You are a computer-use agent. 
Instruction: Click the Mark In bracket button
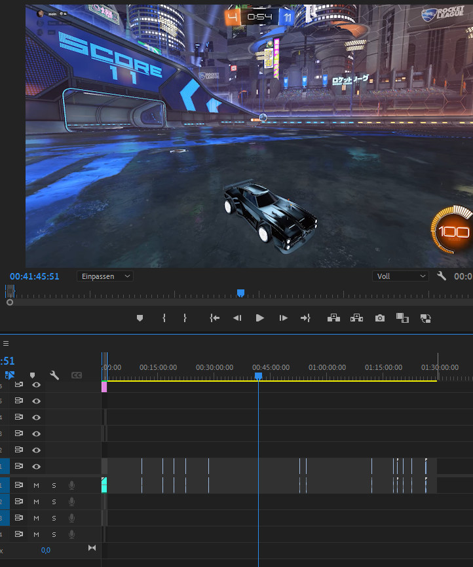pyautogui.click(x=164, y=318)
